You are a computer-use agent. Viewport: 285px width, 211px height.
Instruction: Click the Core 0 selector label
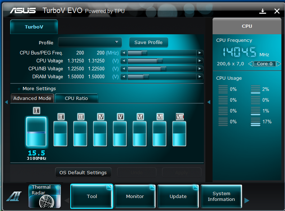pyautogui.click(x=264, y=64)
